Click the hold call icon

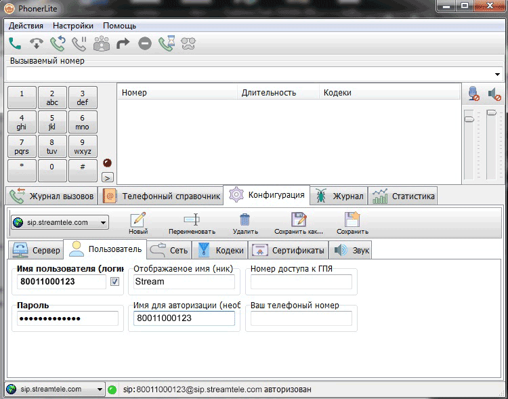click(79, 44)
